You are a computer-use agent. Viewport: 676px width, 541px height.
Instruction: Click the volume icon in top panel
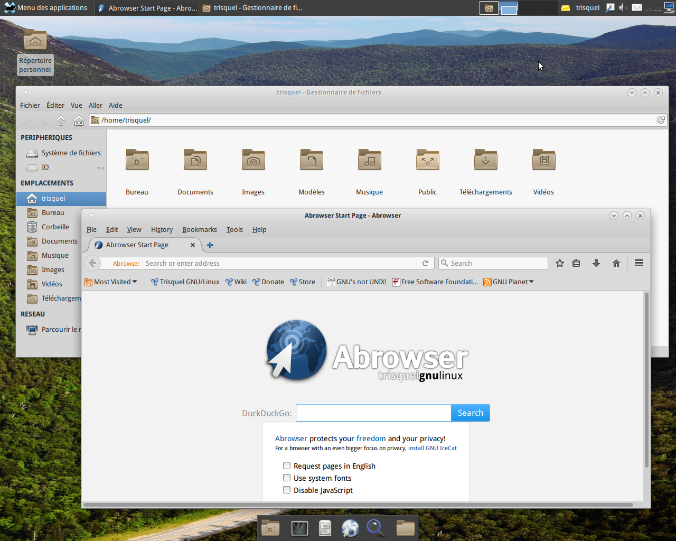pos(623,7)
